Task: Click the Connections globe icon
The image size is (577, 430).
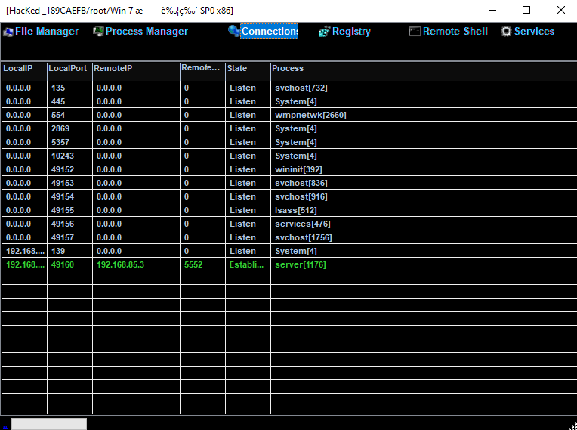Action: 233,32
